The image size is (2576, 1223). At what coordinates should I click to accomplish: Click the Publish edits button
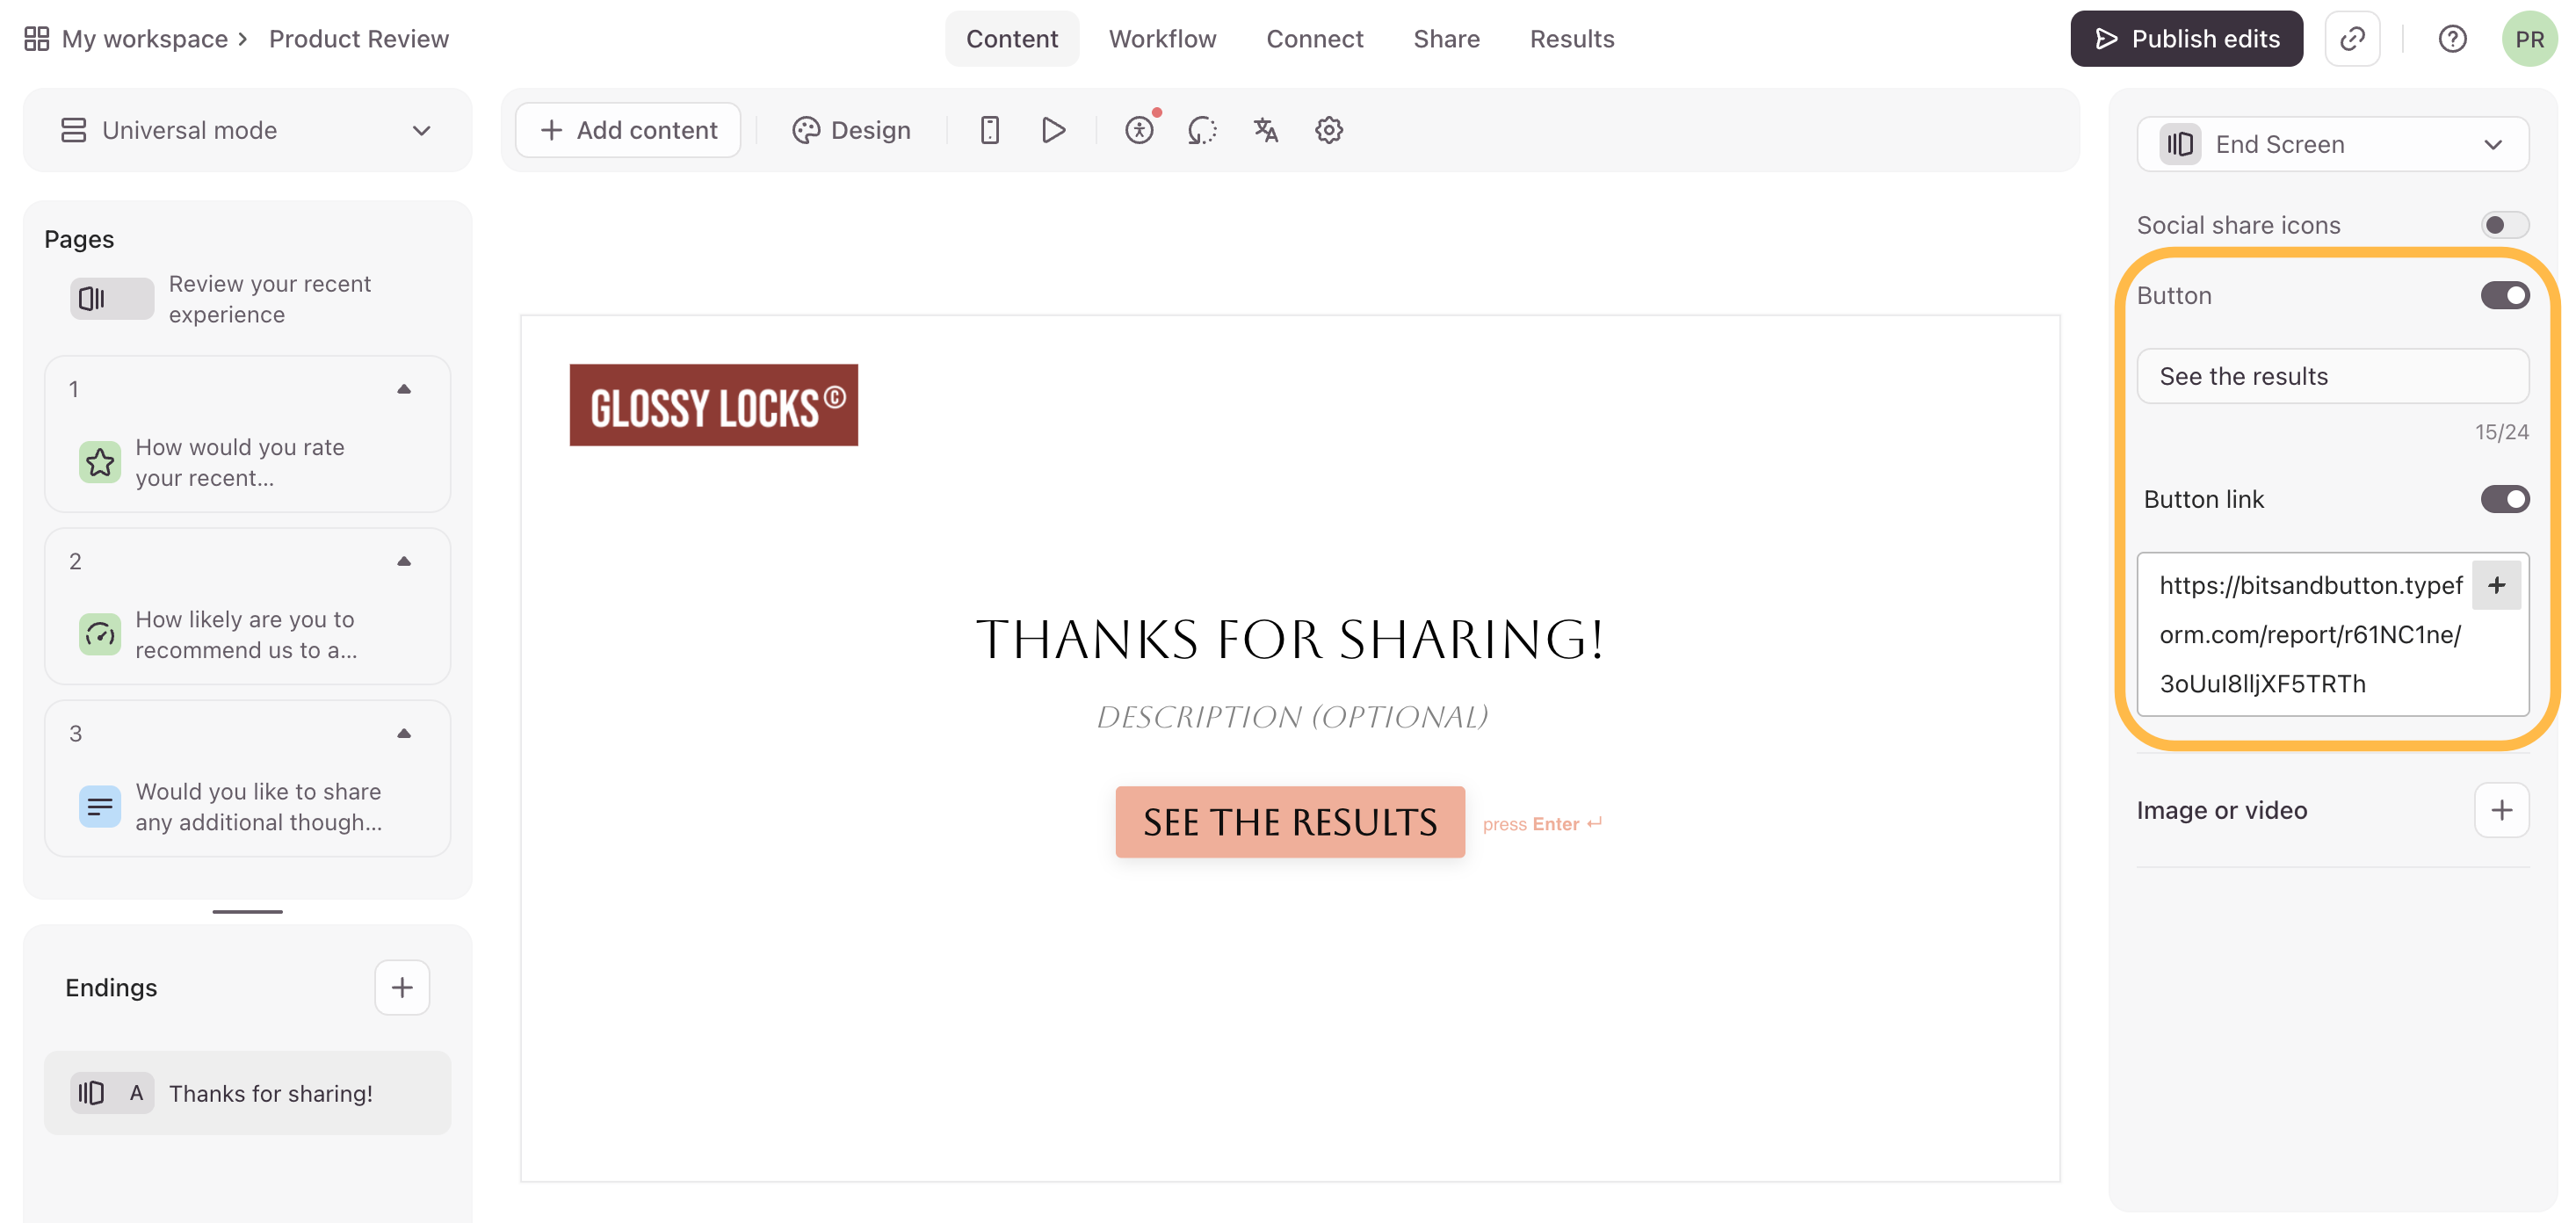point(2186,39)
